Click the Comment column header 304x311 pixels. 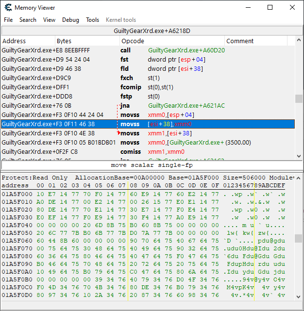coord(240,41)
